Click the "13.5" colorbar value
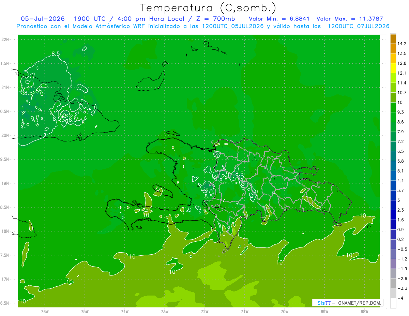The width and height of the screenshot is (409, 316). 402,54
